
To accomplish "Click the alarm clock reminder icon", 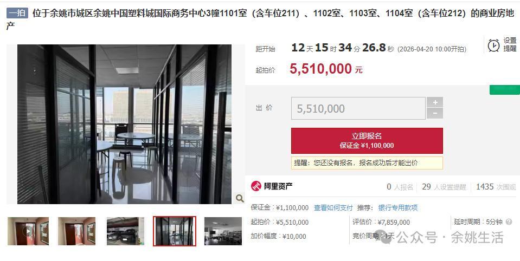I will pos(493,45).
